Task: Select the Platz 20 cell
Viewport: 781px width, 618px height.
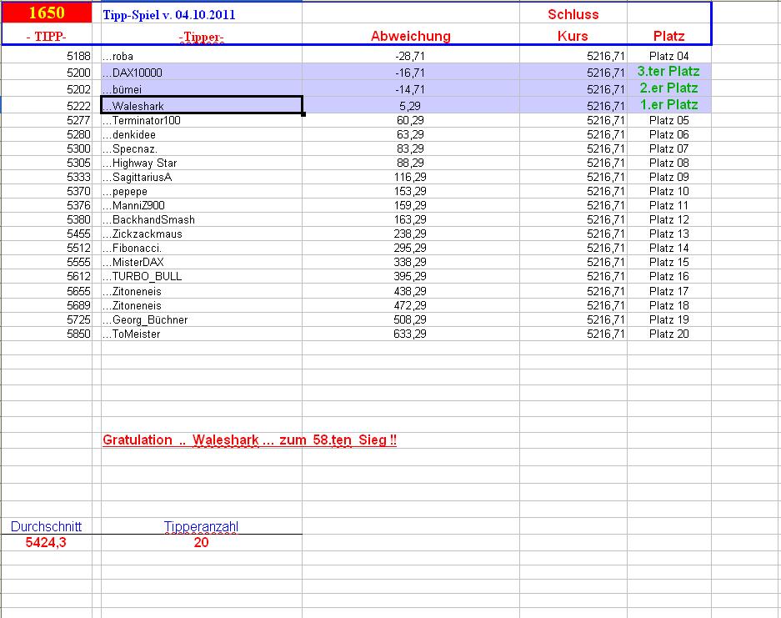Action: (669, 334)
